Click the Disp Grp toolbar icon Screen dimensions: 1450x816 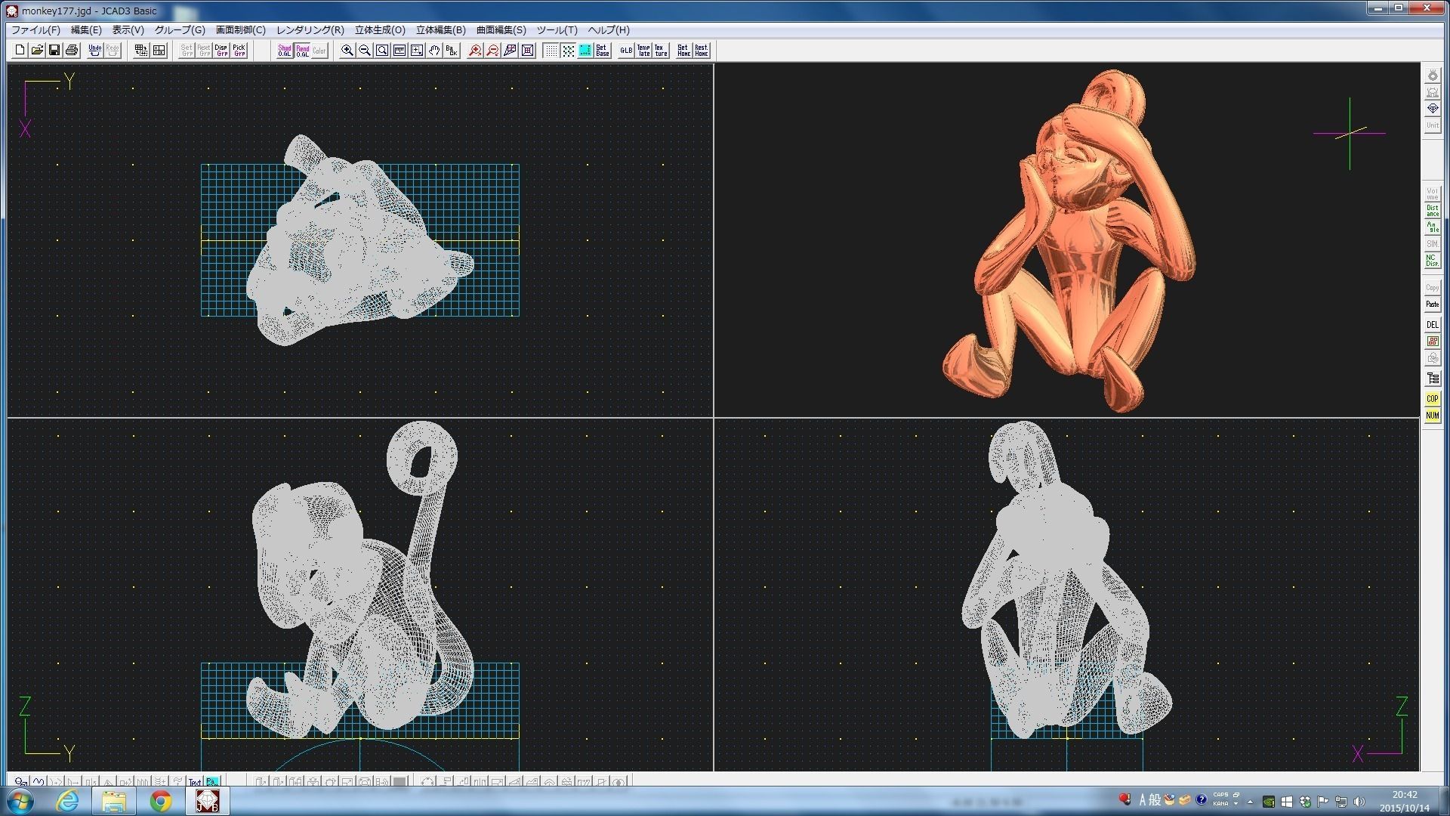(x=221, y=51)
